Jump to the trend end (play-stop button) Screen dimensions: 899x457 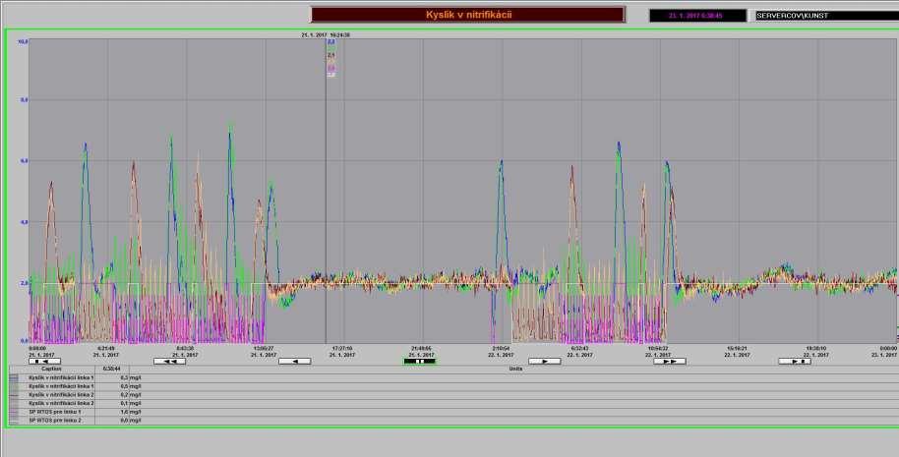point(795,362)
